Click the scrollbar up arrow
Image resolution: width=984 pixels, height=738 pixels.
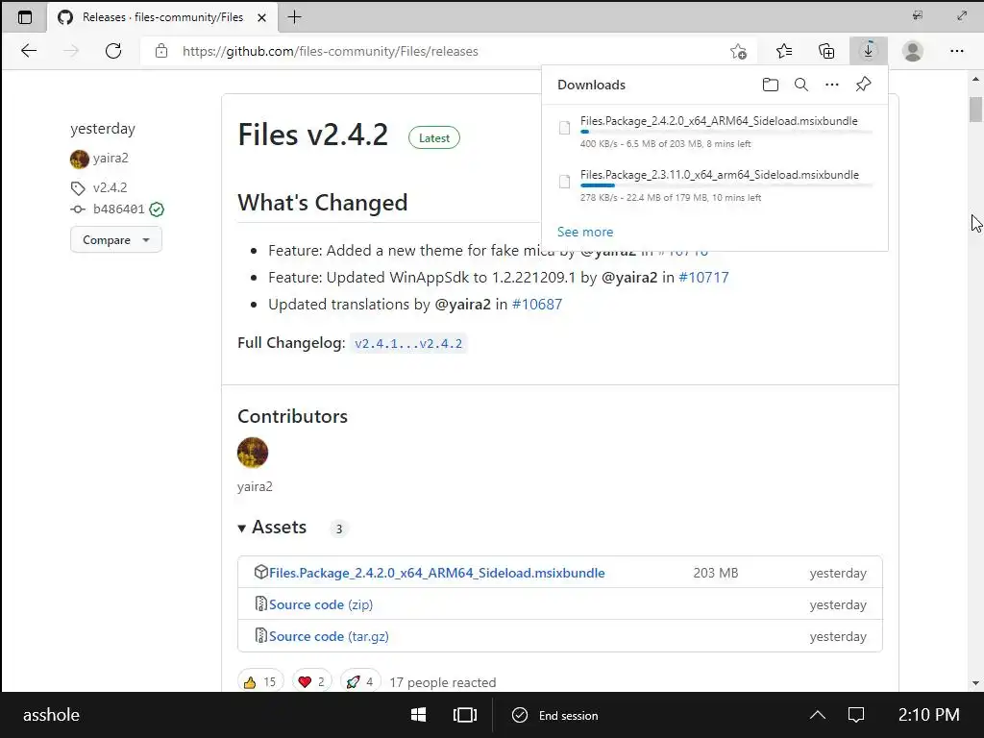pyautogui.click(x=975, y=80)
